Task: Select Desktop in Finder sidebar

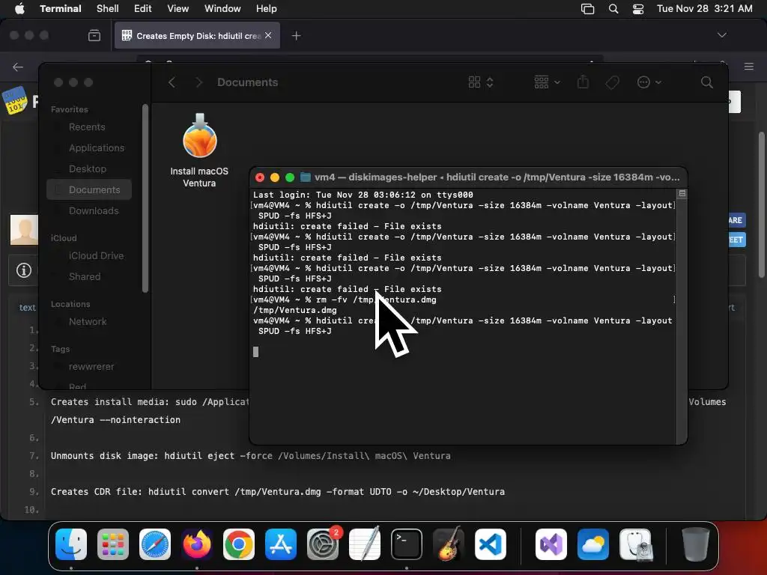Action: pyautogui.click(x=88, y=169)
